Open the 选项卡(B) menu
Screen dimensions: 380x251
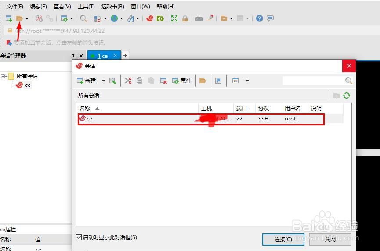[x=113, y=7]
